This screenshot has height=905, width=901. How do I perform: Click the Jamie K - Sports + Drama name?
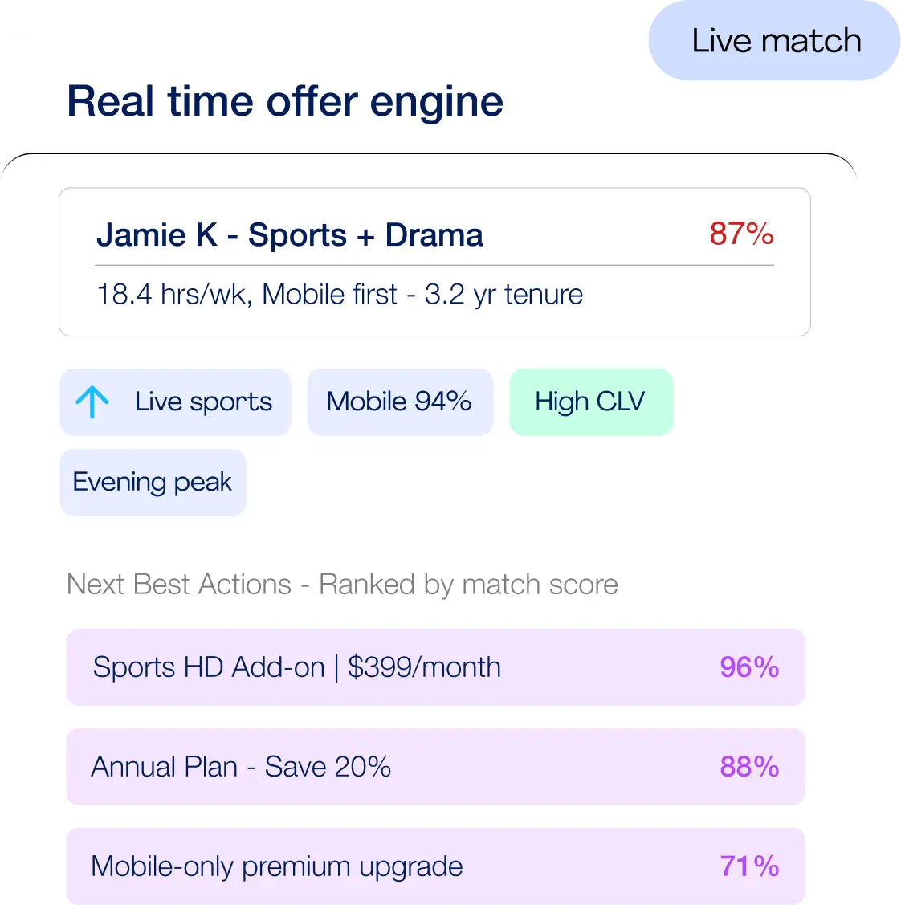(290, 235)
